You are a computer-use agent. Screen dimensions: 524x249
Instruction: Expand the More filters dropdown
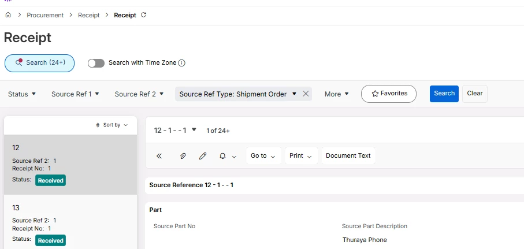336,94
